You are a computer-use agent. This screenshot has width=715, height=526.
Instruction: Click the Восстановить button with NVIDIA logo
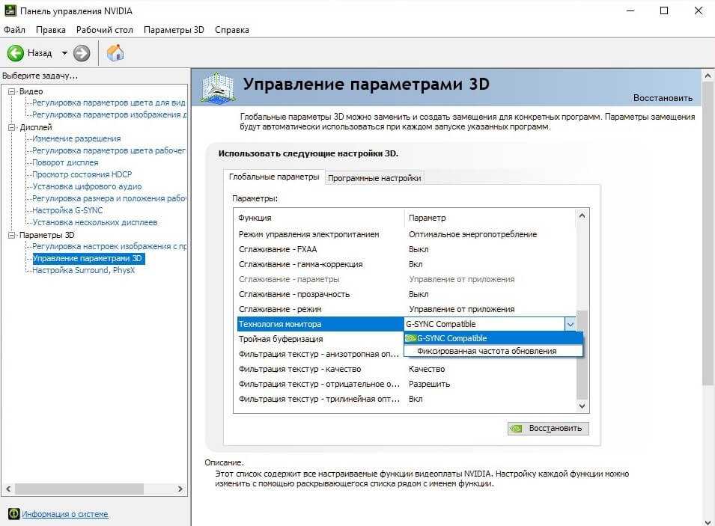pyautogui.click(x=548, y=429)
